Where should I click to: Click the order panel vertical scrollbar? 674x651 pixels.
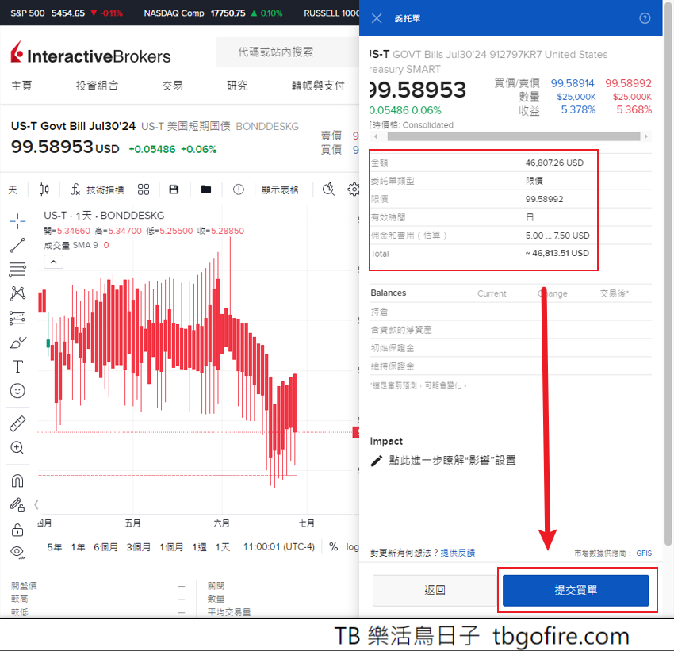pyautogui.click(x=668, y=275)
